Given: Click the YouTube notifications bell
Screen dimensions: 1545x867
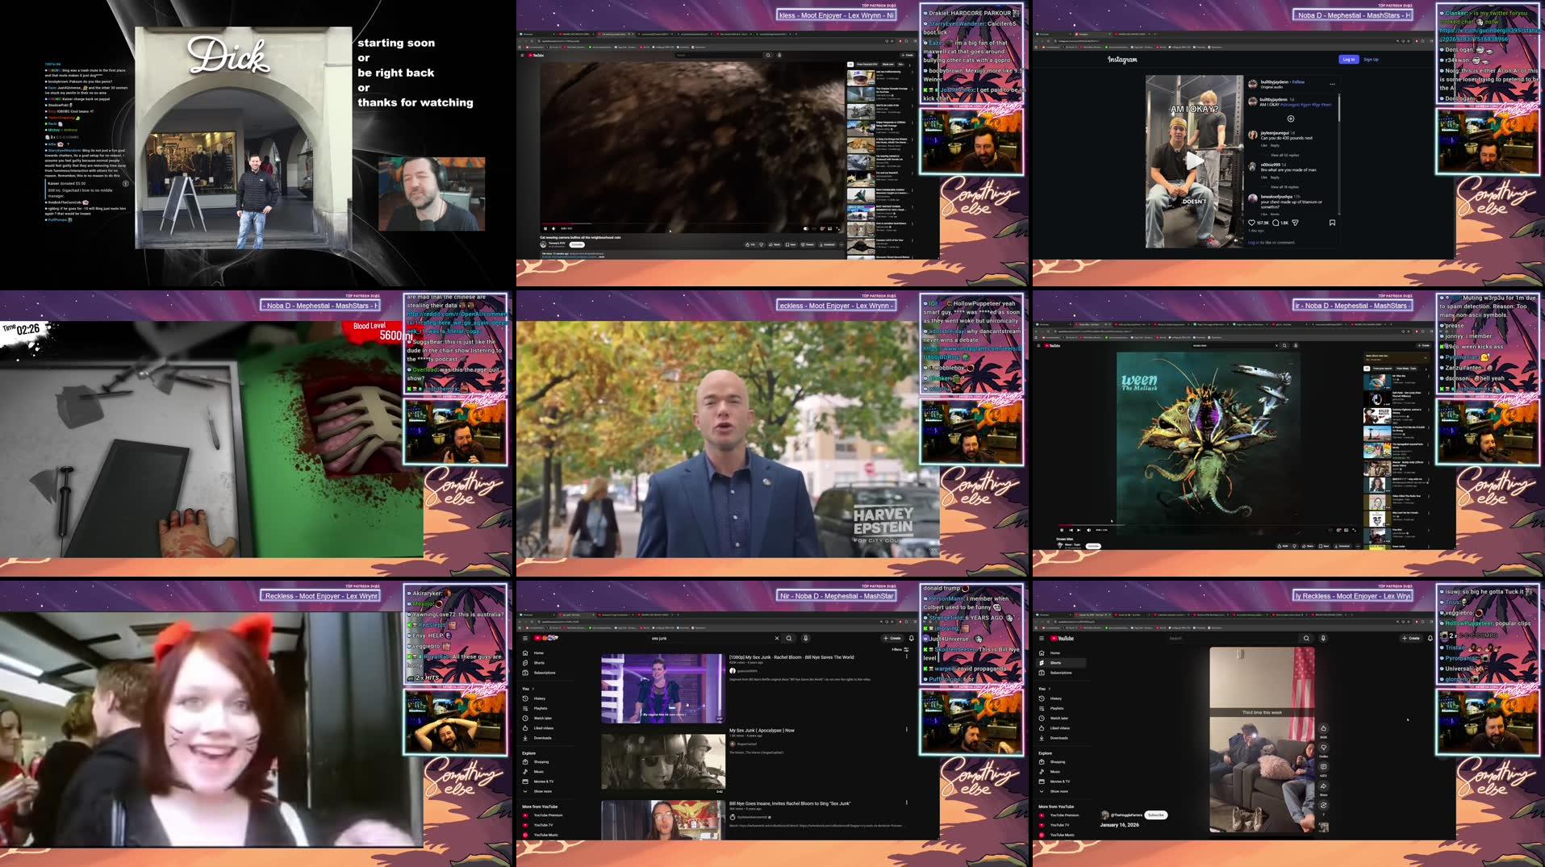Looking at the screenshot, I should (911, 638).
